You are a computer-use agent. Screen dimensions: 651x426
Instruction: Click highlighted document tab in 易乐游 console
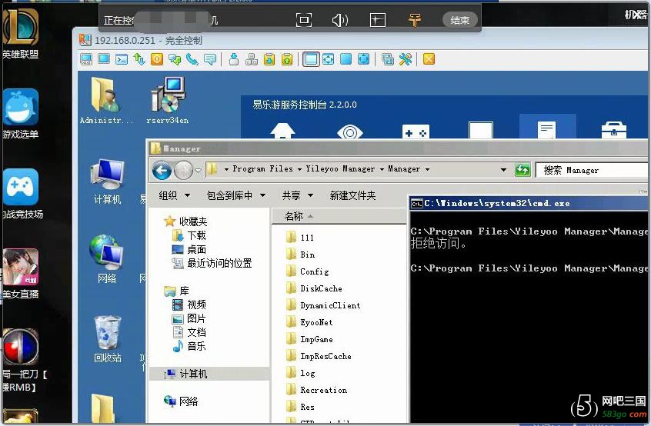[x=547, y=126]
